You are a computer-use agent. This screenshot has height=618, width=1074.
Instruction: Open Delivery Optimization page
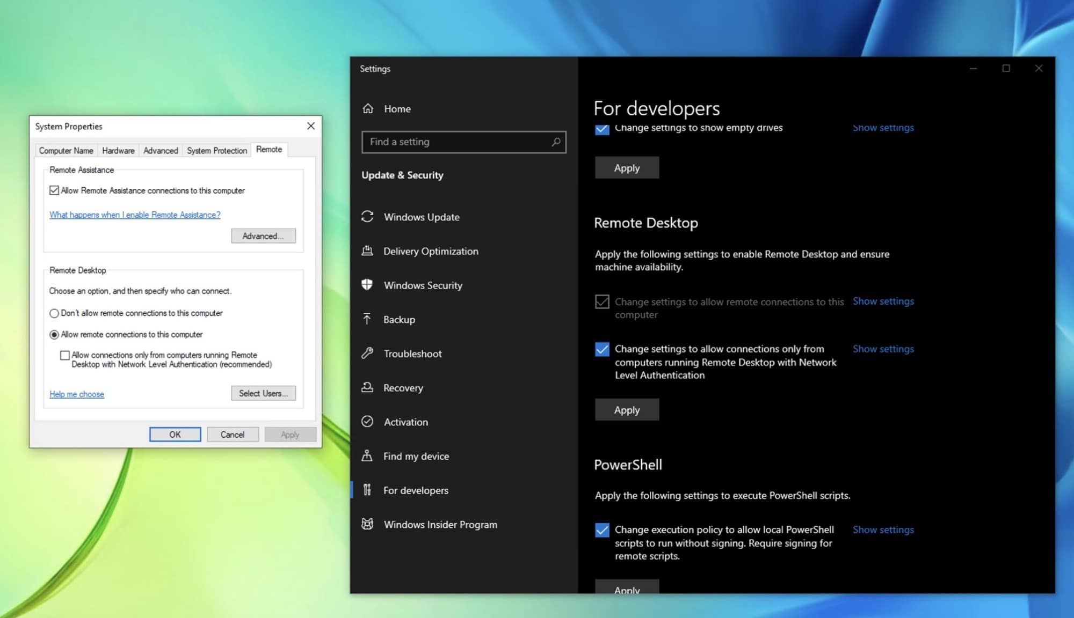coord(431,251)
